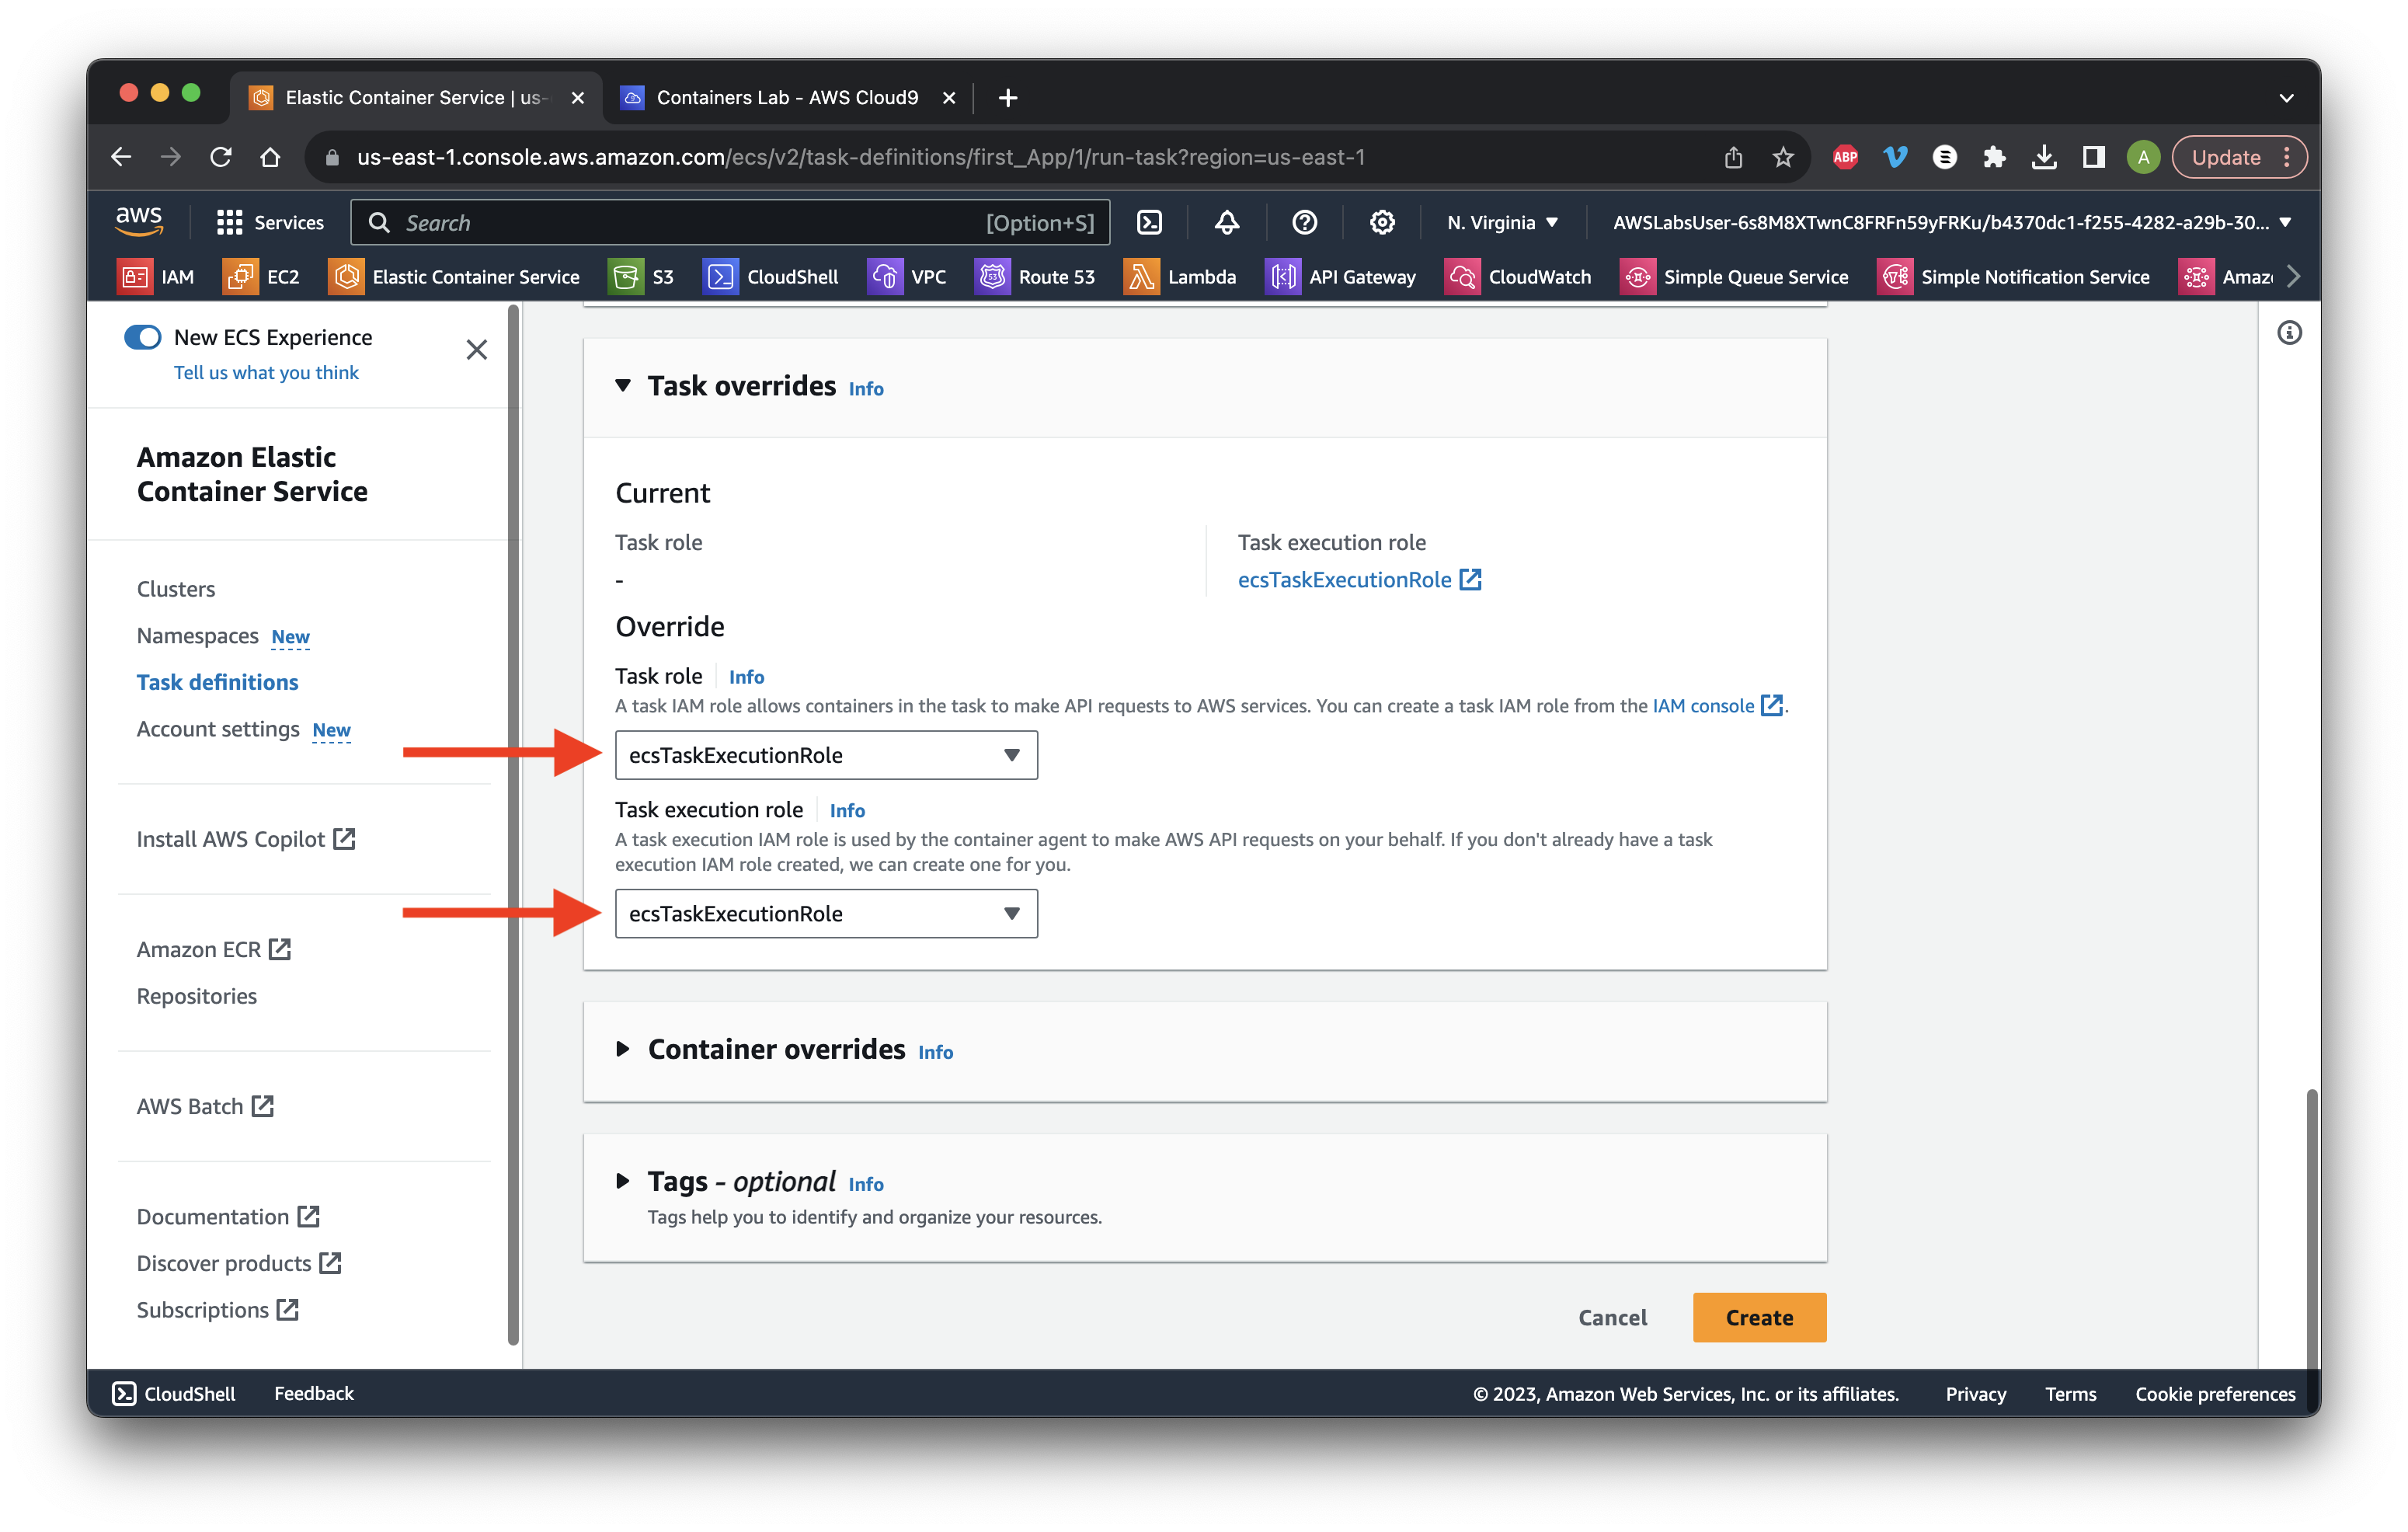Expand the Tags optional section

pos(623,1181)
